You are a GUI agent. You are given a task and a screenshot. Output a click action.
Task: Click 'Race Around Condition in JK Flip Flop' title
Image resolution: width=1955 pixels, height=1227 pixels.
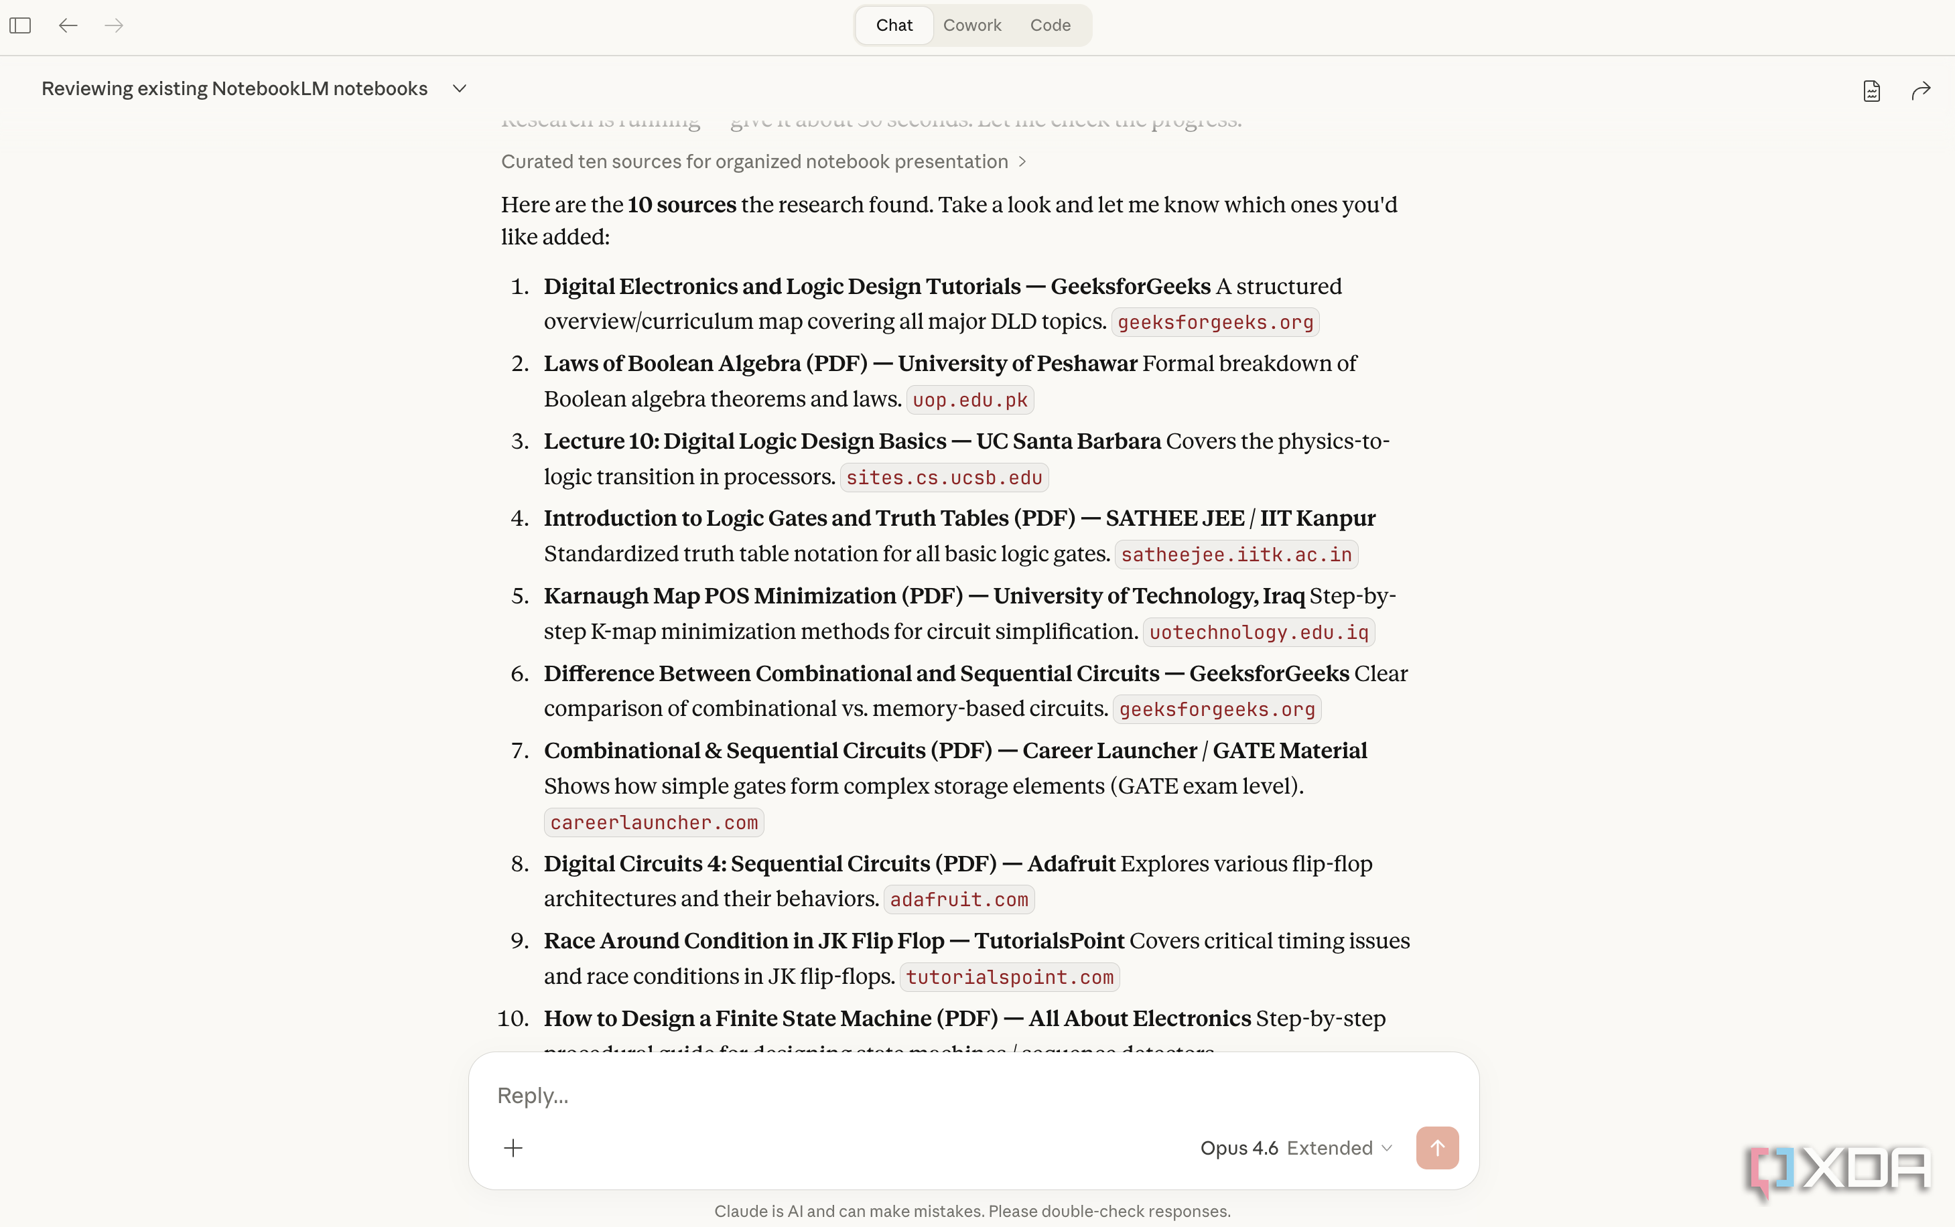coord(744,940)
